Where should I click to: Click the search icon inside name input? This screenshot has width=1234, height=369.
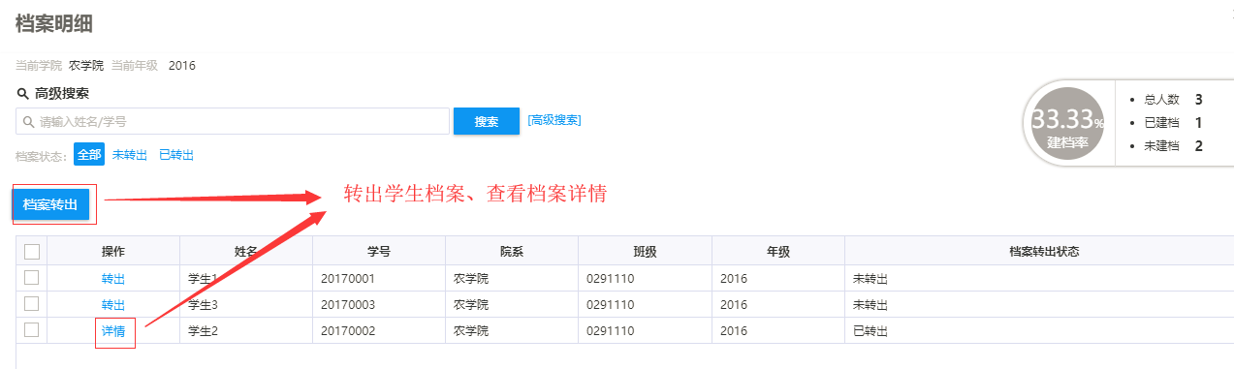click(x=28, y=122)
